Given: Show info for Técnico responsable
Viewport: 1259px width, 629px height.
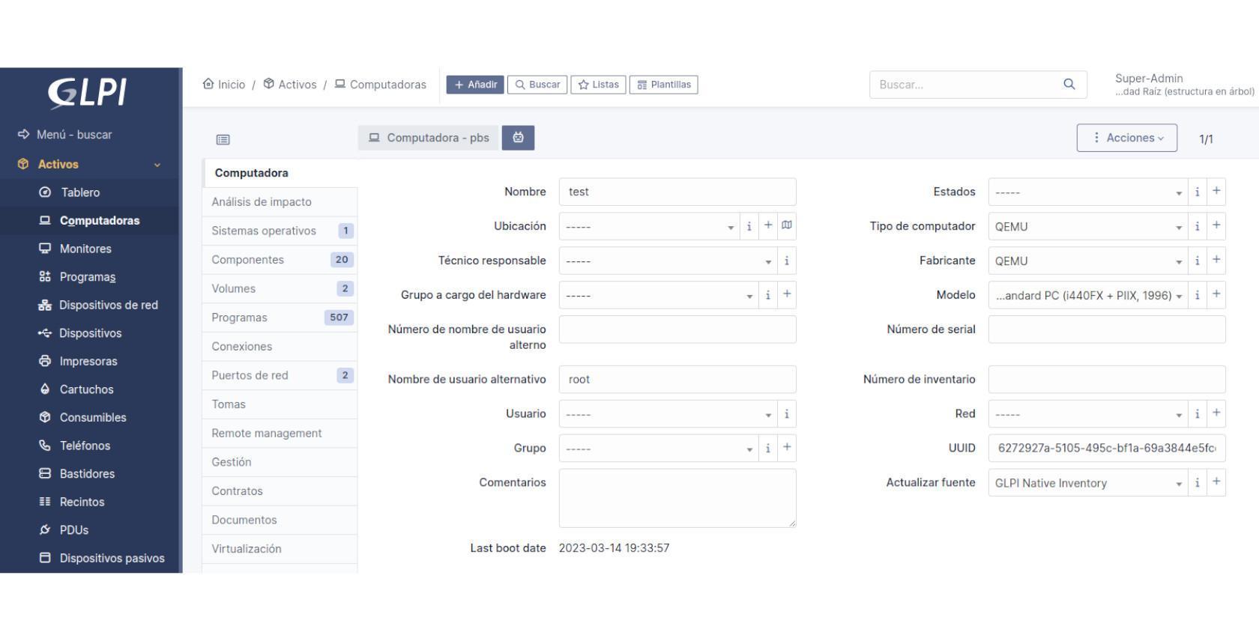Looking at the screenshot, I should pyautogui.click(x=786, y=261).
